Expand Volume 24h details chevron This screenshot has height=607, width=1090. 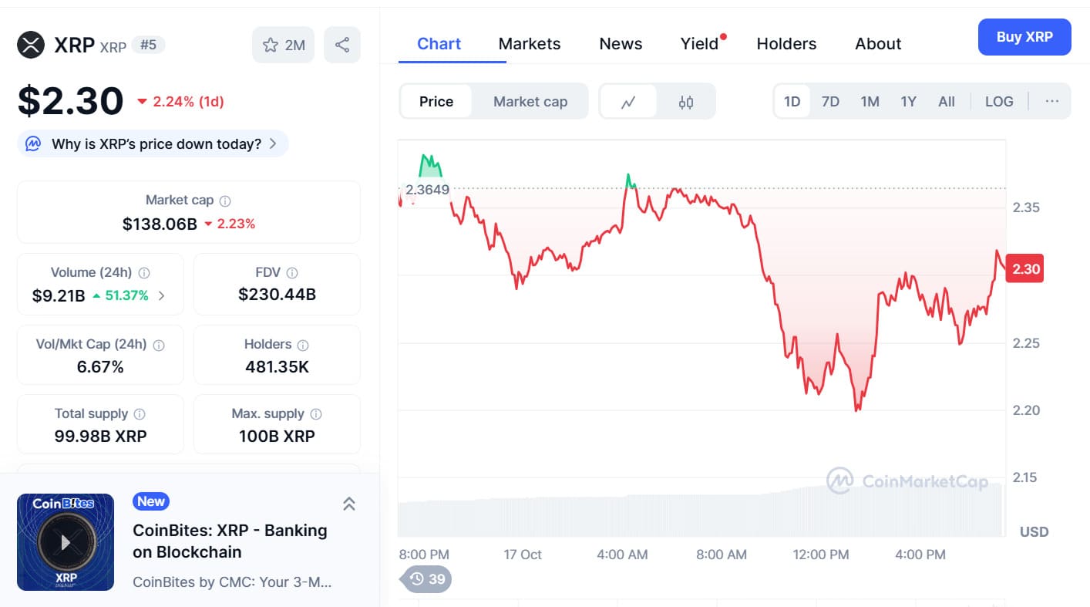click(161, 295)
